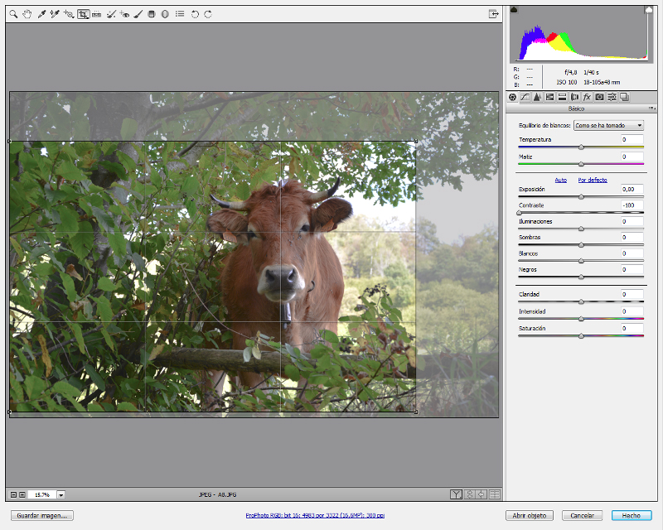Select the Zoom magnifier tool

(x=13, y=14)
